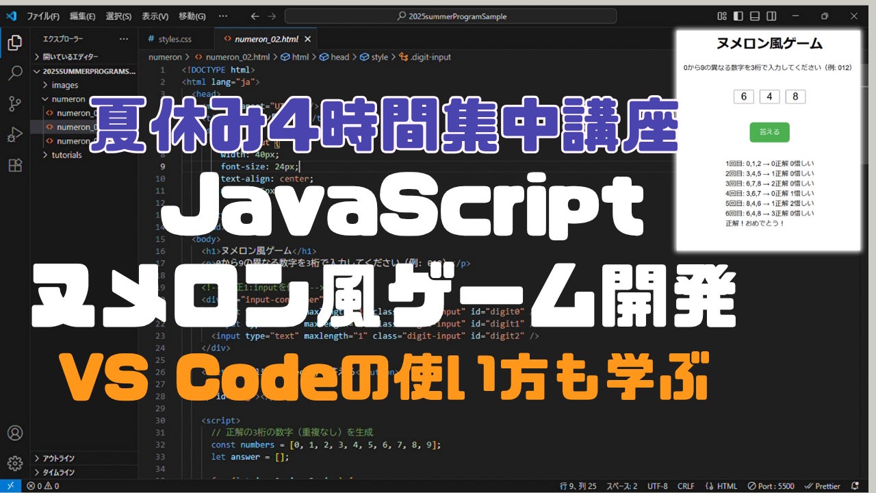
Task: Open the Search view in activity bar
Action: point(14,74)
